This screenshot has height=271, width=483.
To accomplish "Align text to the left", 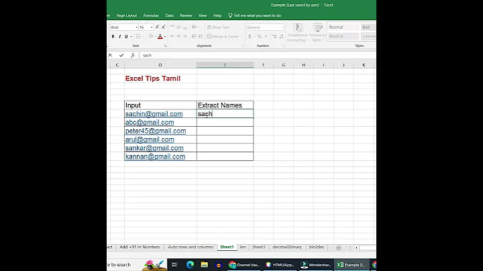I will point(172,36).
